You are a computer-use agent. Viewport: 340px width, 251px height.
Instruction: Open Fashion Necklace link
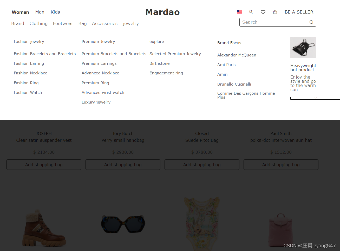pyautogui.click(x=30, y=73)
